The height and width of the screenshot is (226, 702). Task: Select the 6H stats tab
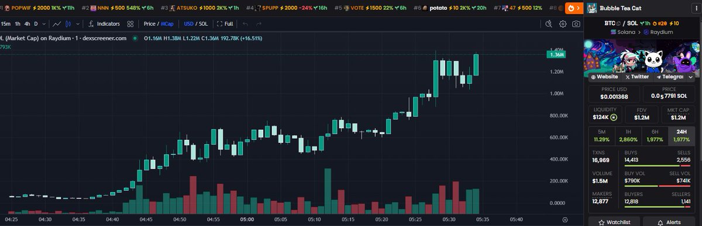point(655,136)
